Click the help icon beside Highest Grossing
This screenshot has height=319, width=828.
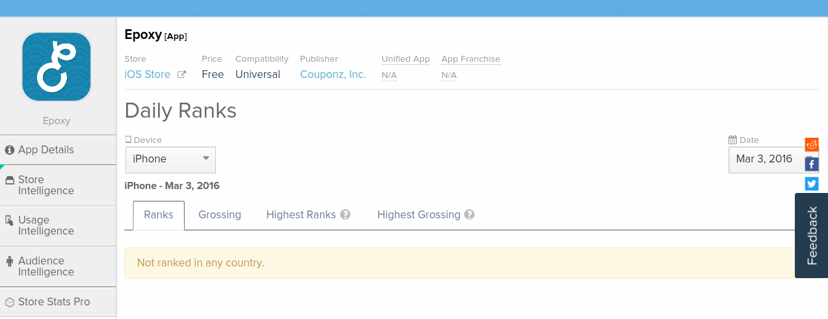tap(470, 214)
